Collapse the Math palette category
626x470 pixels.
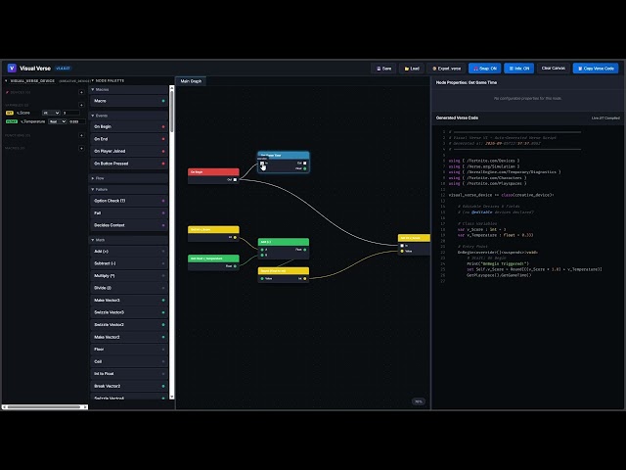(x=128, y=240)
